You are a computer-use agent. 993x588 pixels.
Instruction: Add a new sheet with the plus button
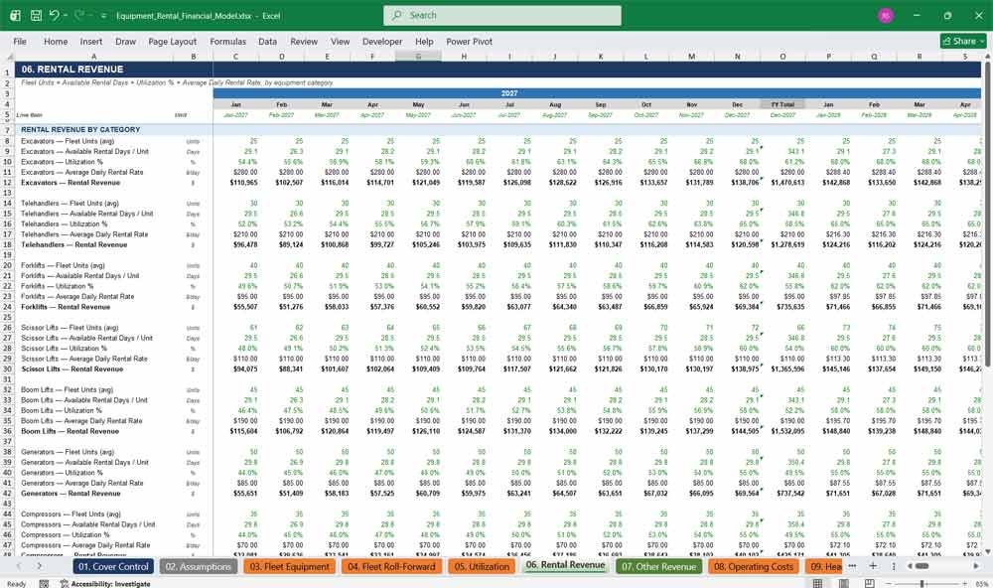point(873,566)
